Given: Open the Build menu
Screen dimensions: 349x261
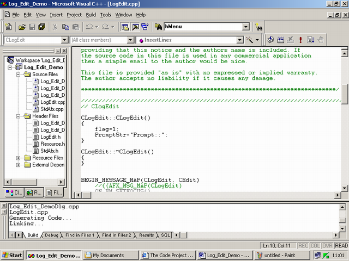Looking at the screenshot, I should click(91, 15).
